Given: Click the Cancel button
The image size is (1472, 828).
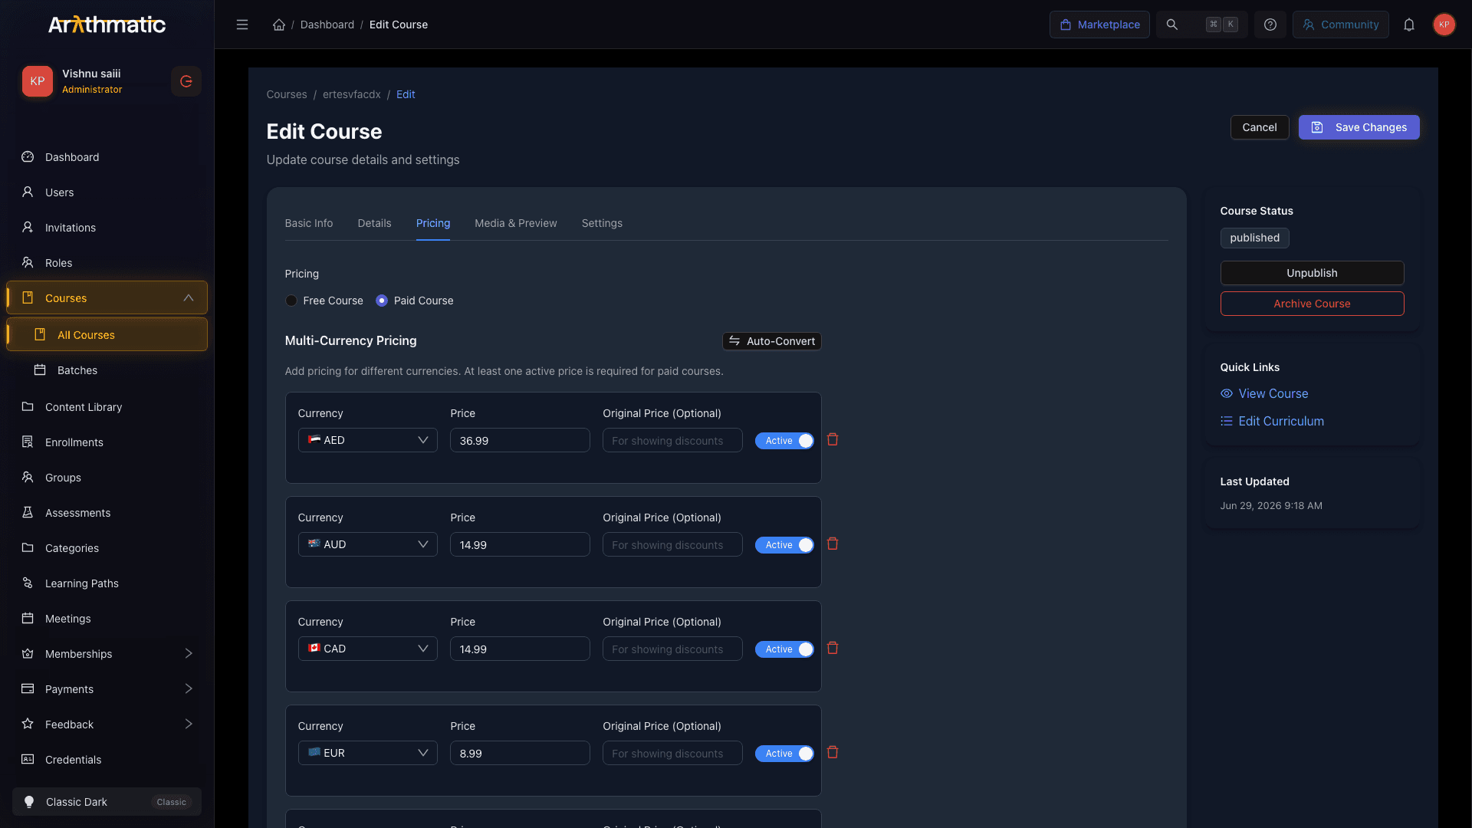Looking at the screenshot, I should (x=1260, y=127).
